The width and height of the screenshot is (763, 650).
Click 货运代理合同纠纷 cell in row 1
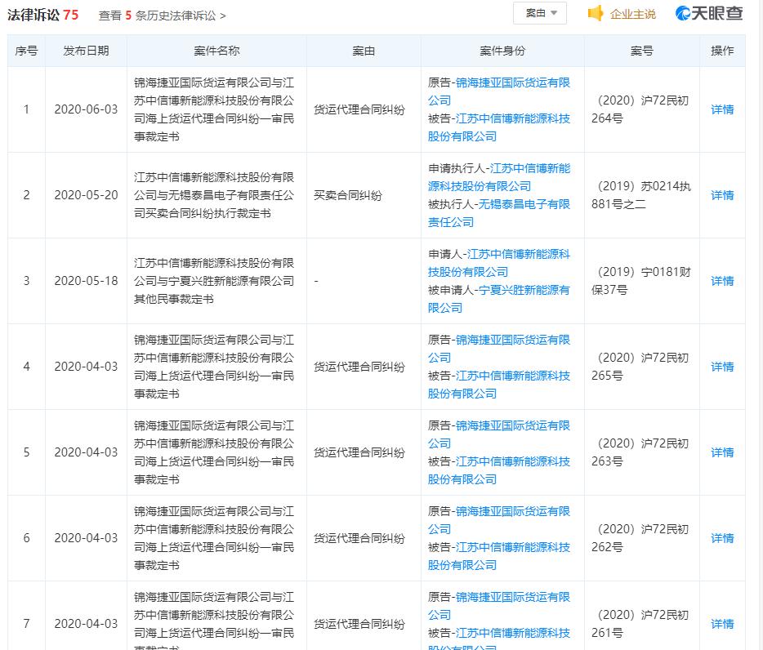359,109
